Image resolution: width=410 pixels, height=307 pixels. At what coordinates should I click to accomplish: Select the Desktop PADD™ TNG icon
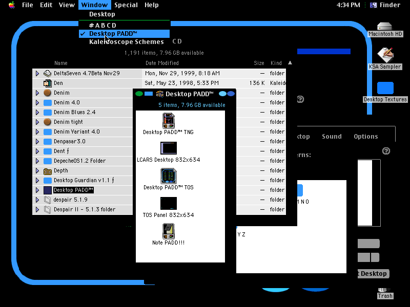[169, 121]
